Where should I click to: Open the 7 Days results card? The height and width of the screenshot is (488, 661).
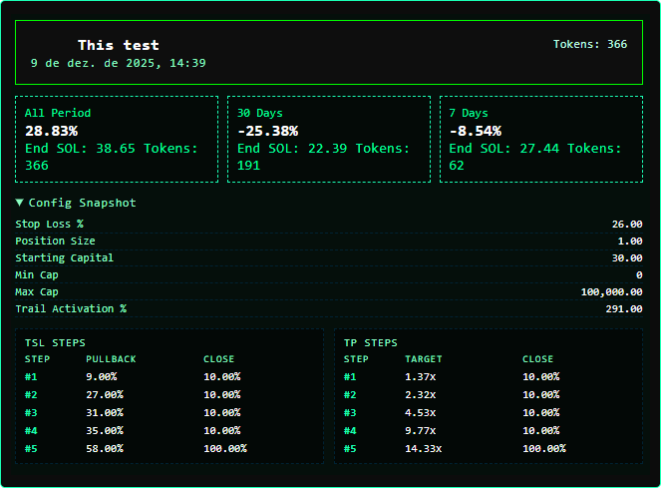coord(541,140)
